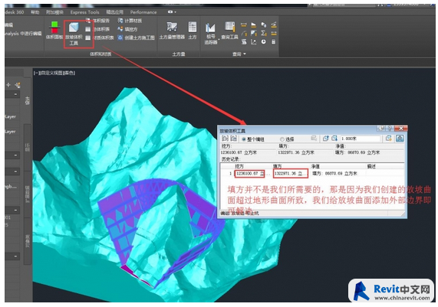Insert the 材质体积表 material volume table
Screen dimensions: 438x307
[x=100, y=38]
